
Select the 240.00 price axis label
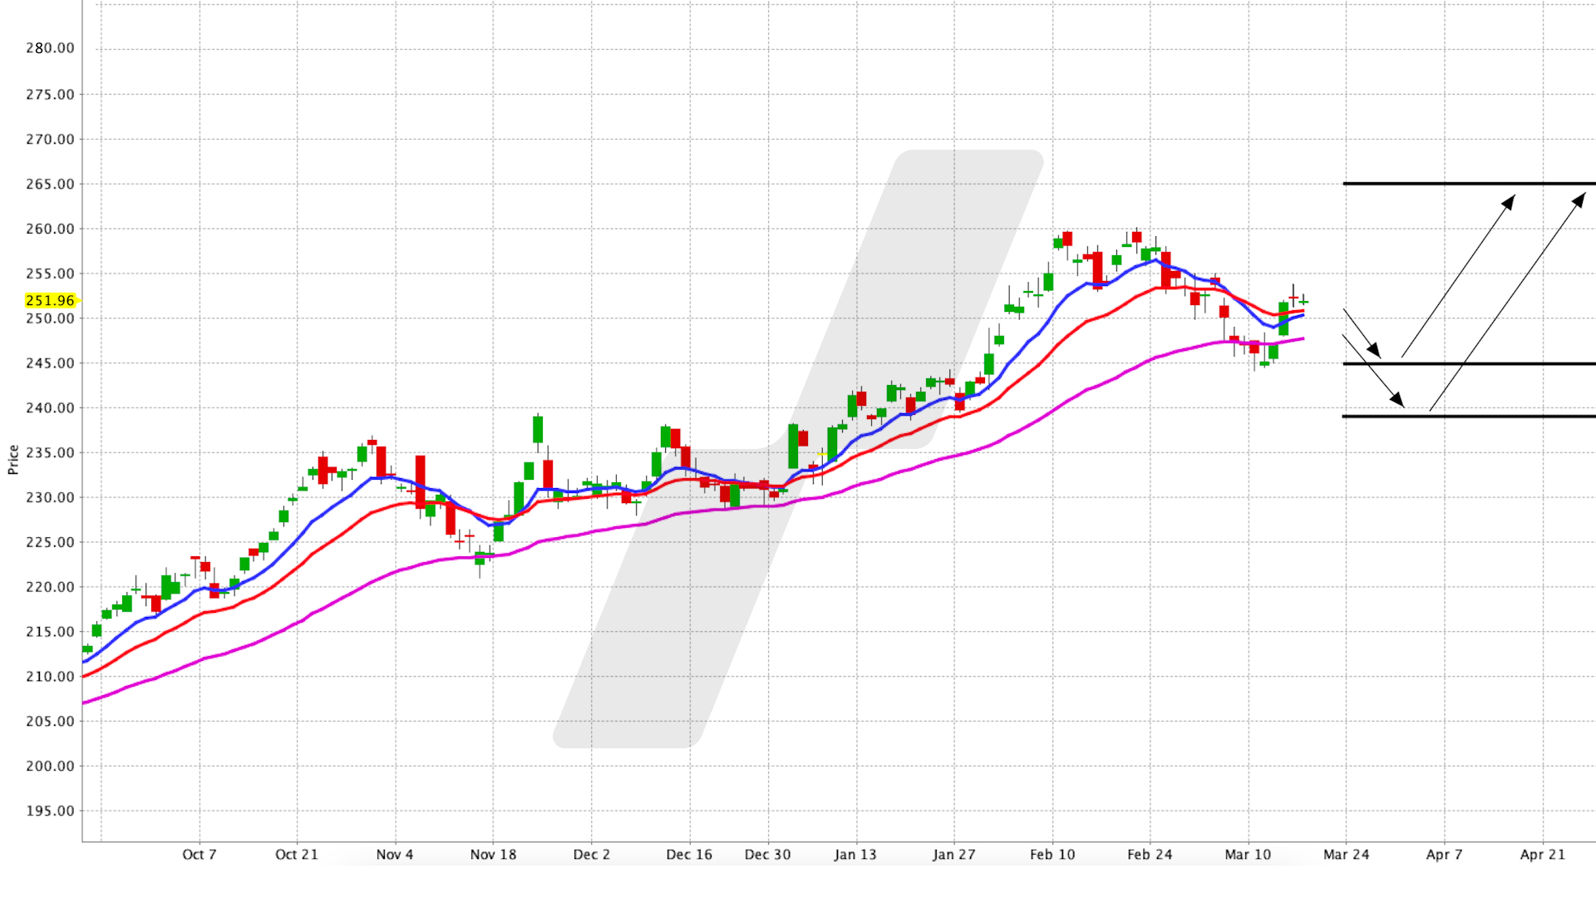coord(50,408)
